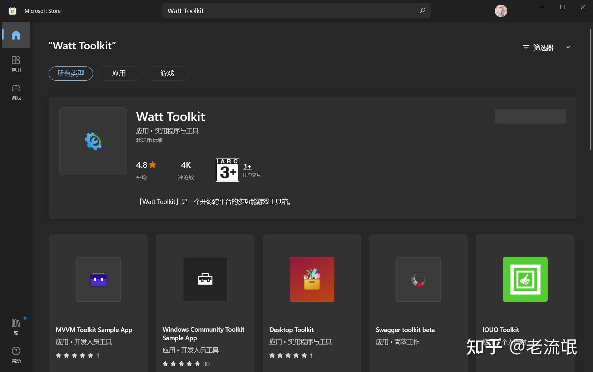This screenshot has height=372, width=593.
Task: Filter results by 游戏 chip
Action: [x=167, y=74]
